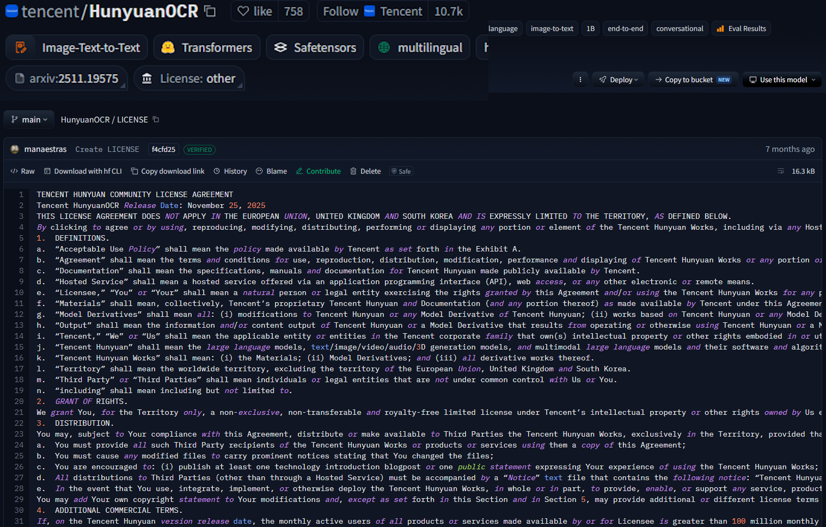The image size is (826, 527).
Task: Open the multilingual tag
Action: click(420, 47)
